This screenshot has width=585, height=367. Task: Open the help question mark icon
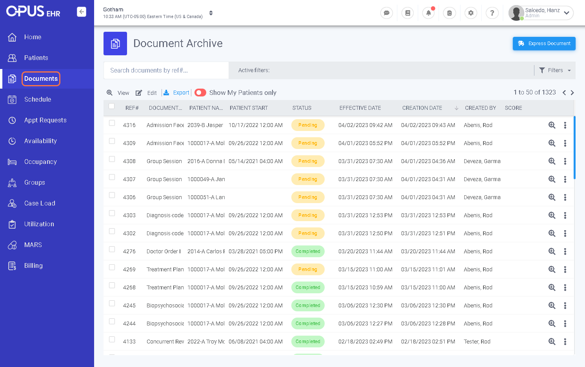492,13
